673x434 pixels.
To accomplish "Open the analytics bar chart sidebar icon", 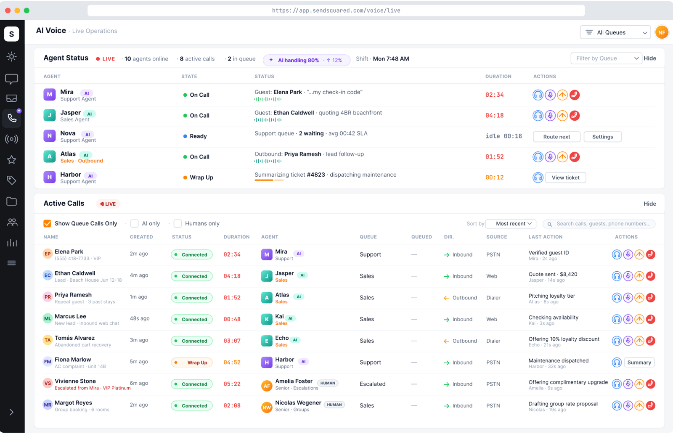I will (x=12, y=243).
